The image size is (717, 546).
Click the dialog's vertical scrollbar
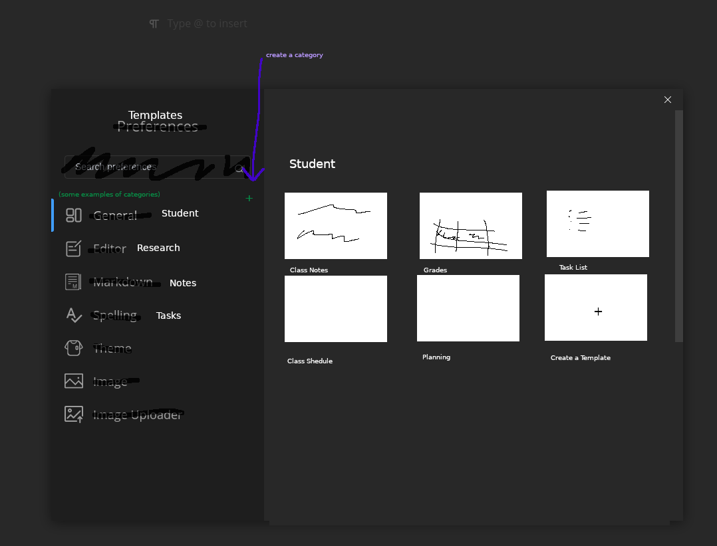pos(679,226)
